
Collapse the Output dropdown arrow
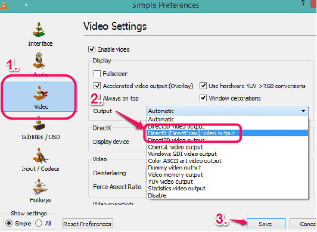303,111
